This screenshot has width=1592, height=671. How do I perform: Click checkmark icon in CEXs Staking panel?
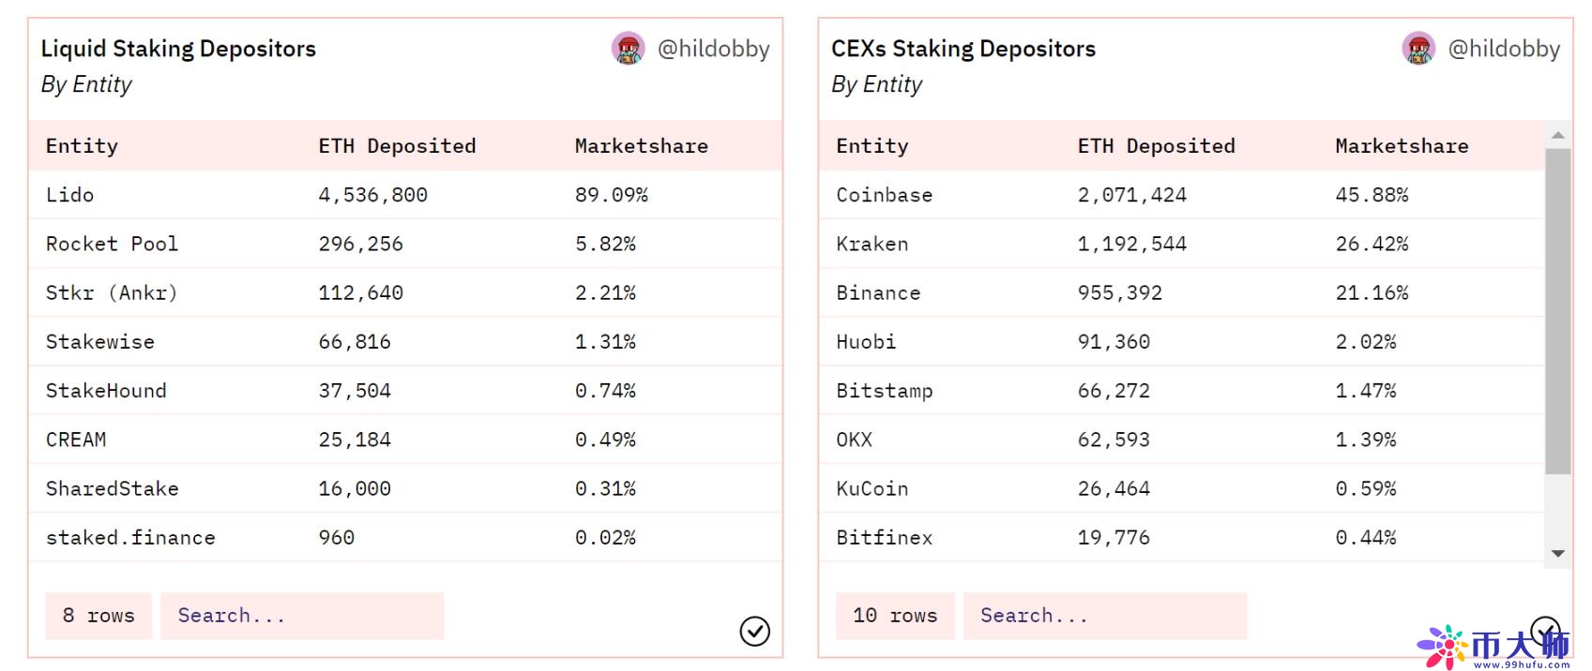pyautogui.click(x=1544, y=630)
